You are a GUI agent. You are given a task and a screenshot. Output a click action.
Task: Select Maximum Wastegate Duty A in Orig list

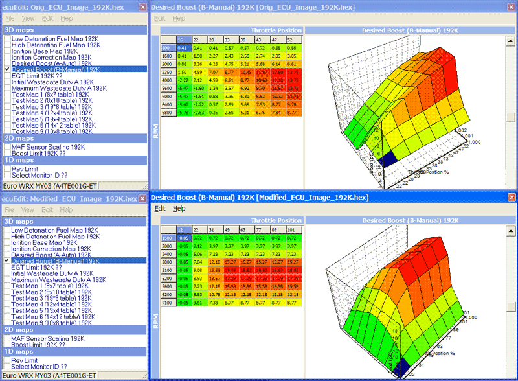[x=59, y=88]
